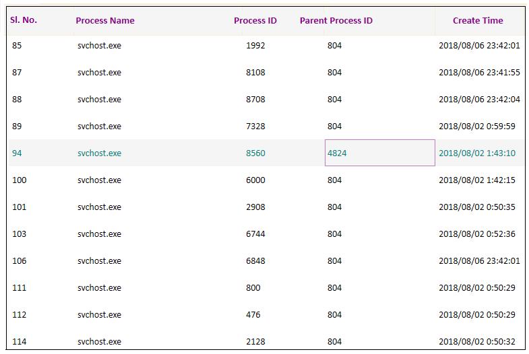The image size is (529, 354).
Task: Select process ID 476 in row 112
Action: tap(253, 315)
